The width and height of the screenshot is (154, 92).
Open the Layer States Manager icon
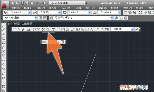pyautogui.click(x=126, y=18)
